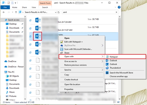
Task: Click the 32.7 KB file's Outlook icon
Action: (x=38, y=28)
